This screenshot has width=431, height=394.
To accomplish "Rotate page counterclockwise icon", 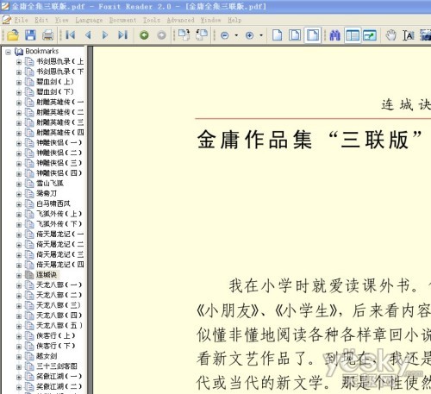I will pos(202,34).
